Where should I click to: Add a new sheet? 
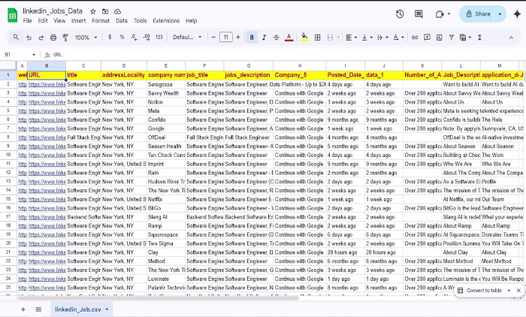coord(23,309)
